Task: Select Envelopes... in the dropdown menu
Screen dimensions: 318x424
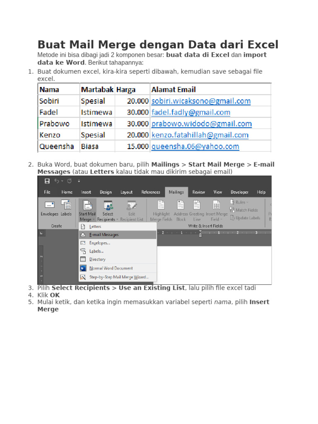Action: [x=118, y=243]
